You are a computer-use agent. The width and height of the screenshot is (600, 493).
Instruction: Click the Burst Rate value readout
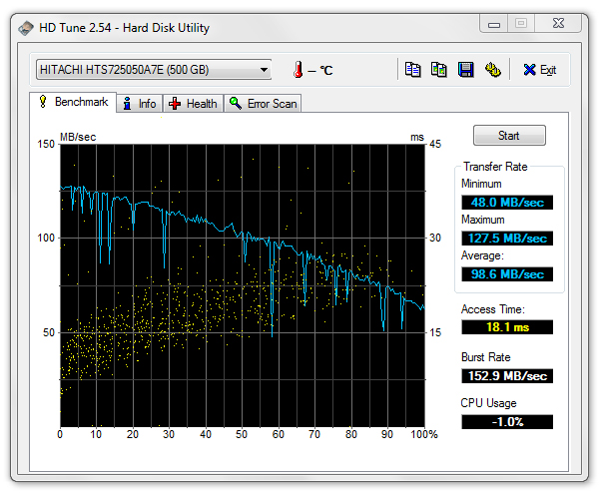pyautogui.click(x=507, y=375)
